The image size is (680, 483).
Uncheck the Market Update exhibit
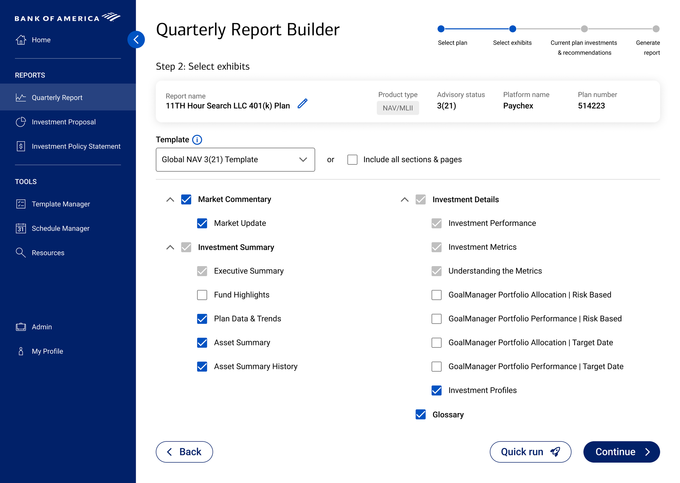point(202,223)
